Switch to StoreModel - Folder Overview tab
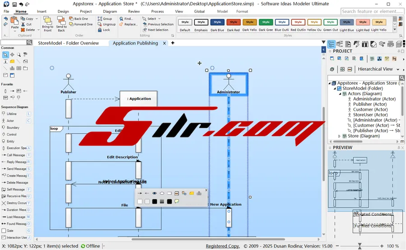This screenshot has width=406, height=250. pyautogui.click(x=69, y=43)
